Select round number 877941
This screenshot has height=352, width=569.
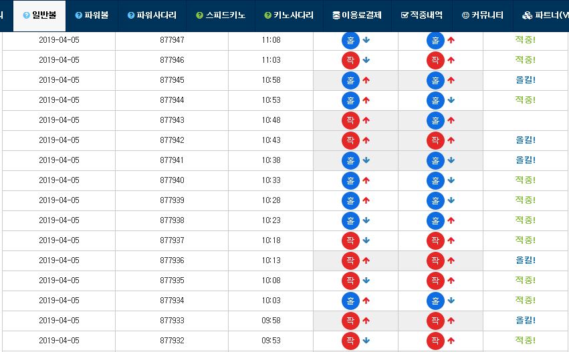click(x=172, y=160)
